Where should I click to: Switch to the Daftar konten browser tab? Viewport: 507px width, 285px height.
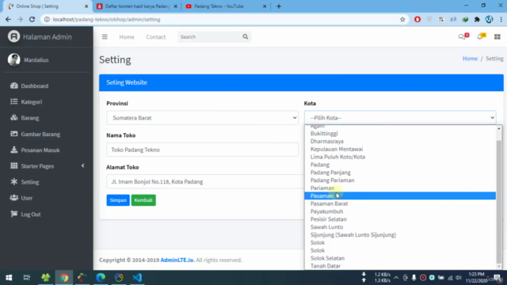click(x=137, y=6)
